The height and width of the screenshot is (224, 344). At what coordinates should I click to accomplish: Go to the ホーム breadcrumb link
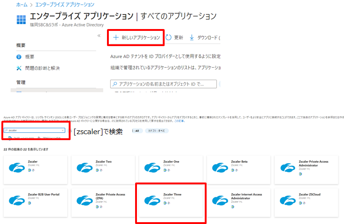pos(22,5)
